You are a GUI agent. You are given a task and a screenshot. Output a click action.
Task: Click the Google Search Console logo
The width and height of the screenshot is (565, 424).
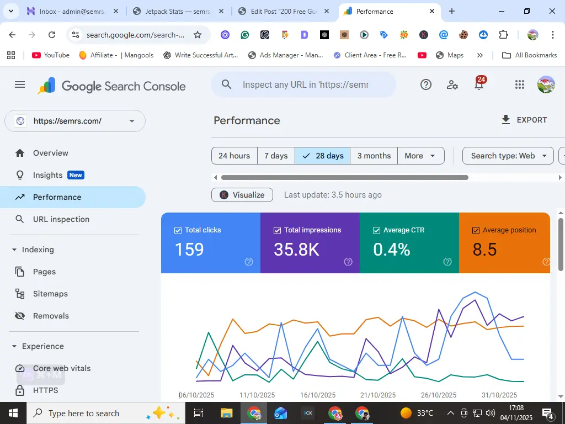pyautogui.click(x=111, y=86)
